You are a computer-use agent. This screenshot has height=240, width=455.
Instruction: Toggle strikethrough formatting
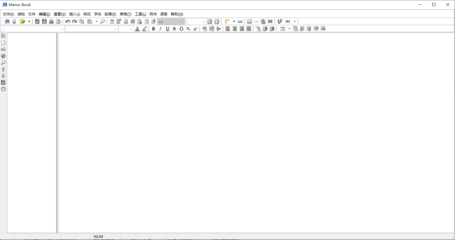coord(174,29)
